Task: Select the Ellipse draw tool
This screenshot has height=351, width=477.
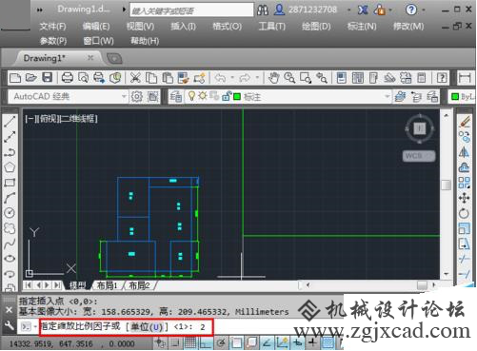Action: (10, 259)
